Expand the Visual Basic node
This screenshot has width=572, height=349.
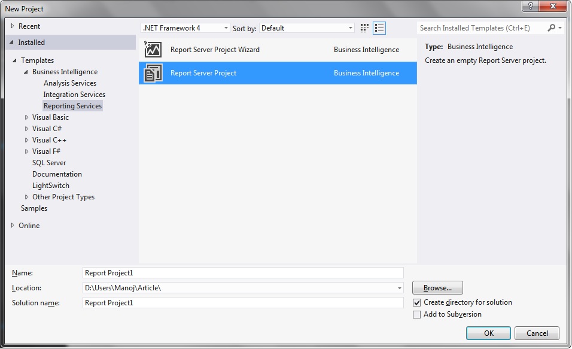pos(26,117)
